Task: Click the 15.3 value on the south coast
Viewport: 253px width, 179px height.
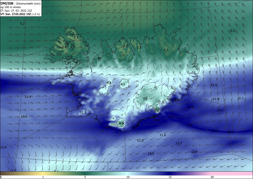Action: tap(109, 127)
